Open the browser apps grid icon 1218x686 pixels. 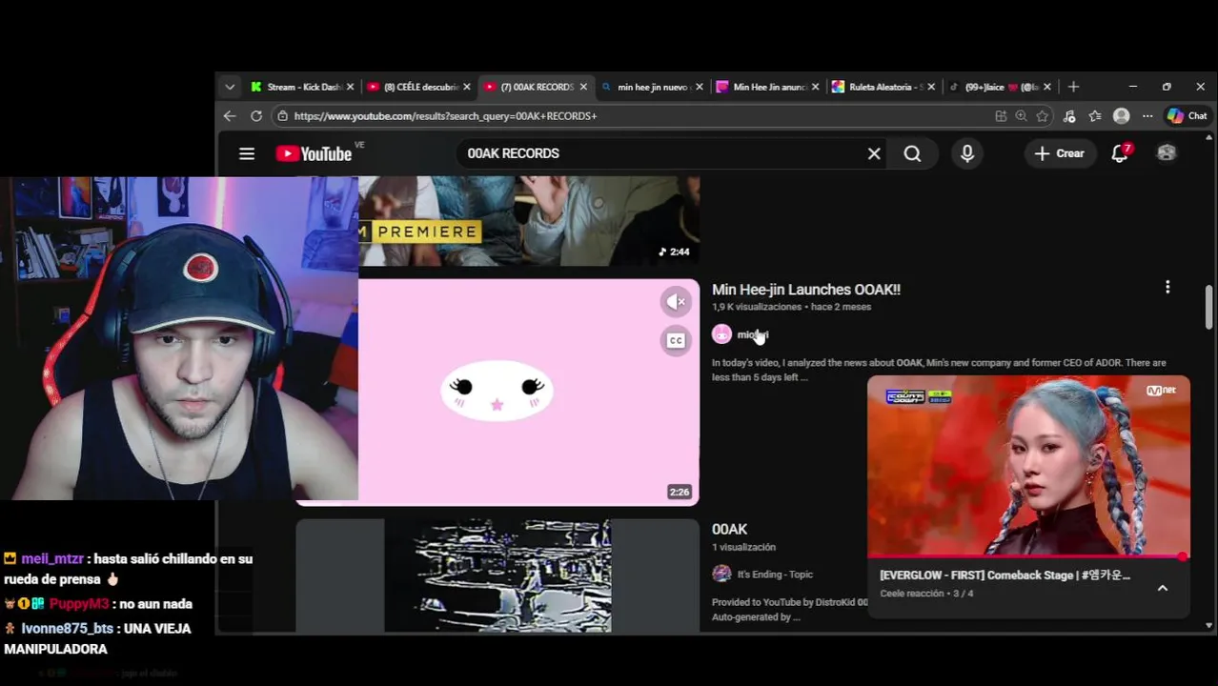tap(1001, 115)
